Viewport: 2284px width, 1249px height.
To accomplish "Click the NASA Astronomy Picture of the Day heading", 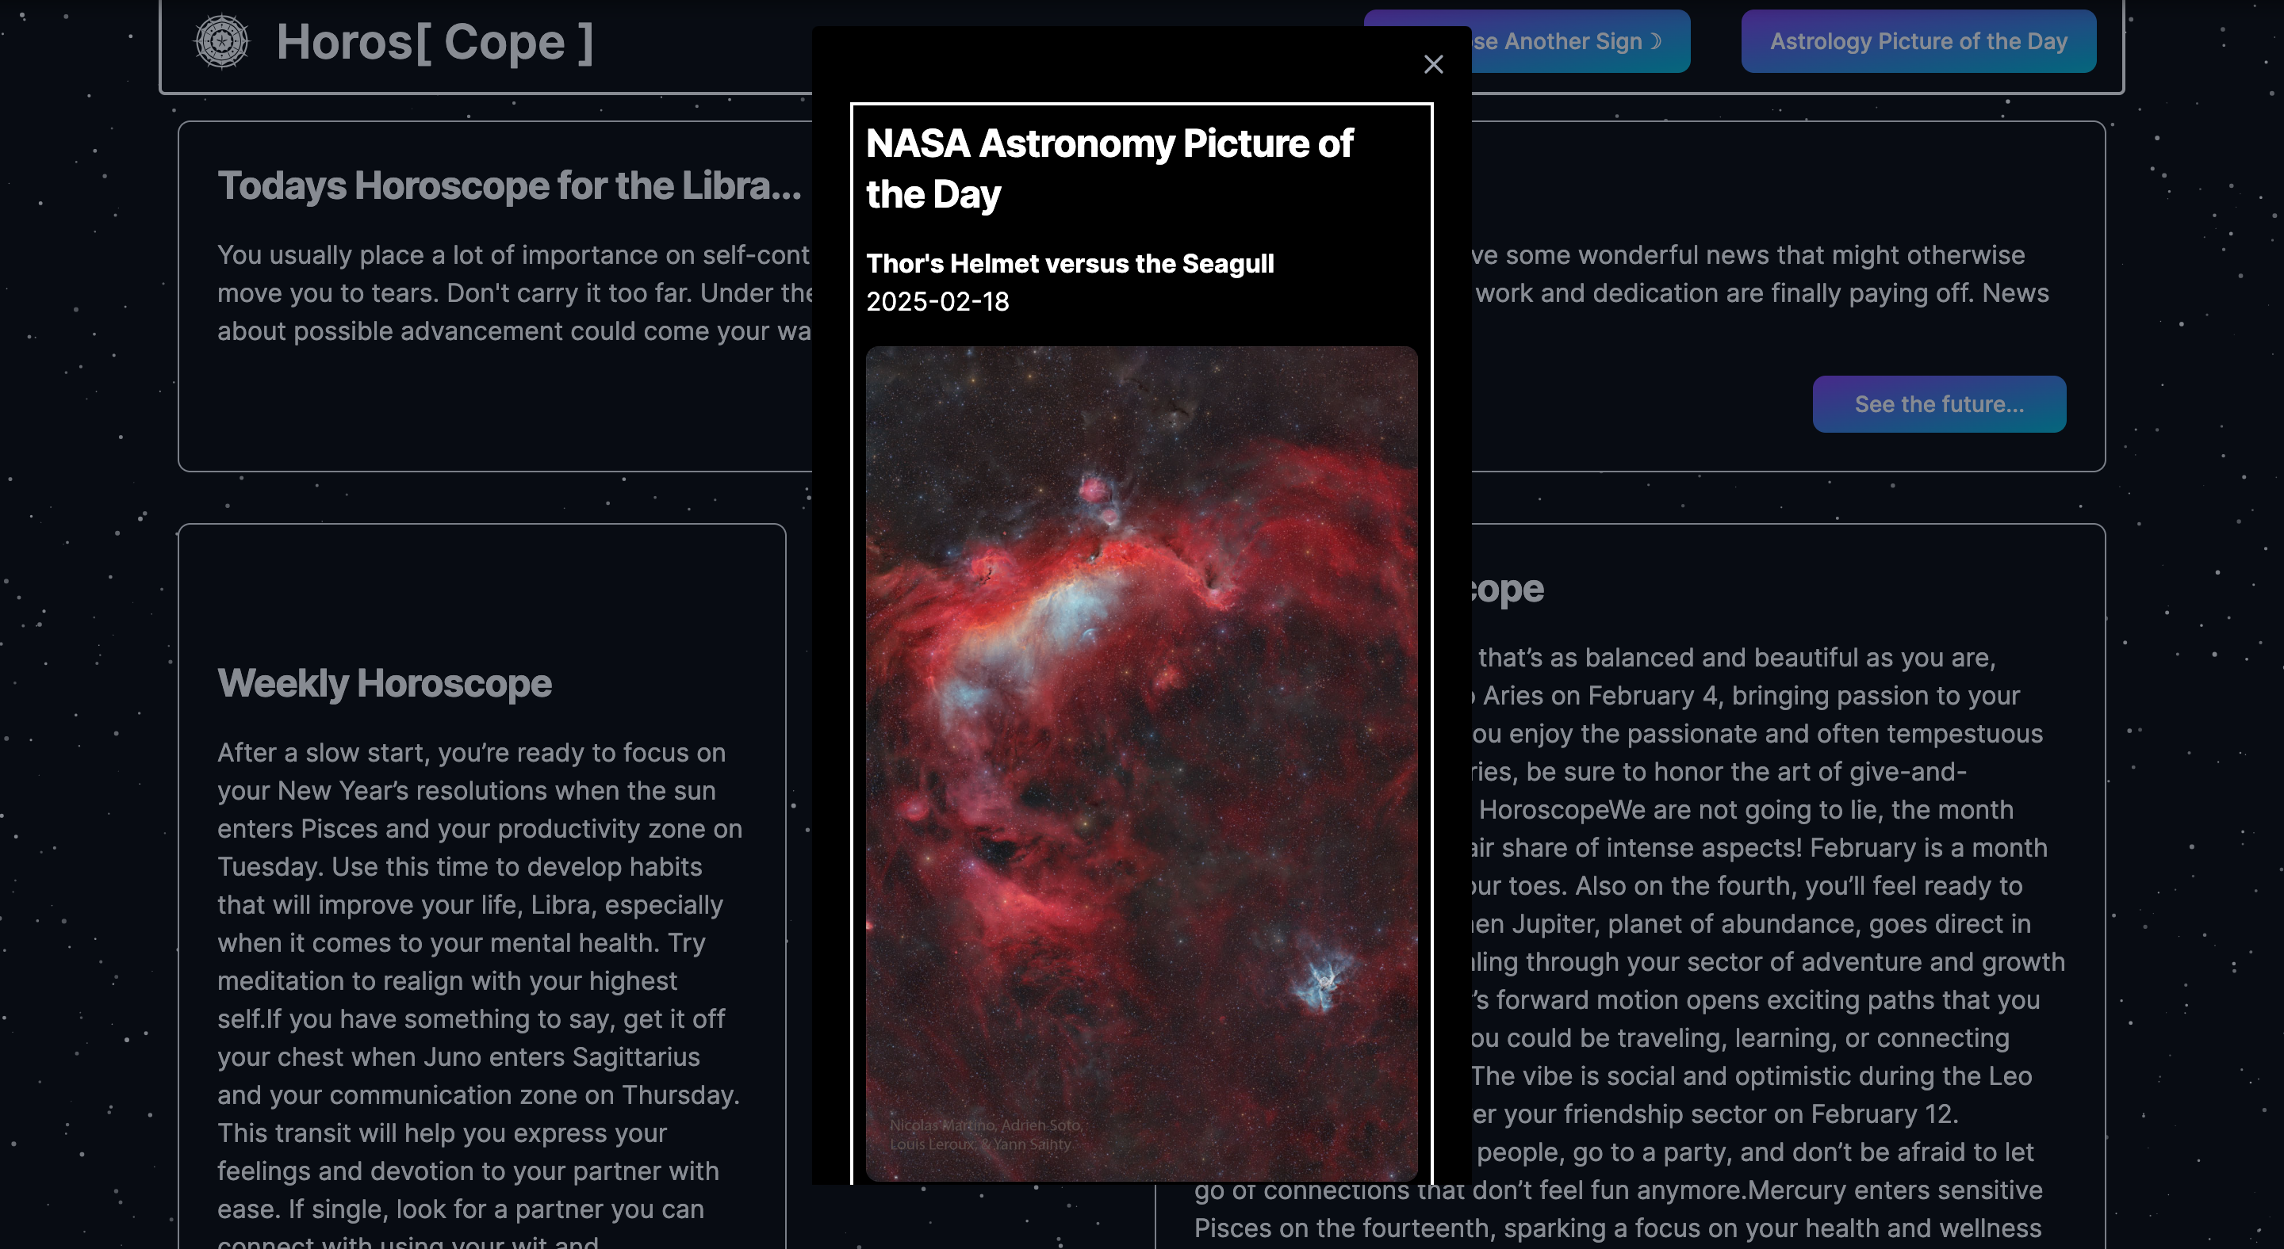I will pyautogui.click(x=1109, y=168).
